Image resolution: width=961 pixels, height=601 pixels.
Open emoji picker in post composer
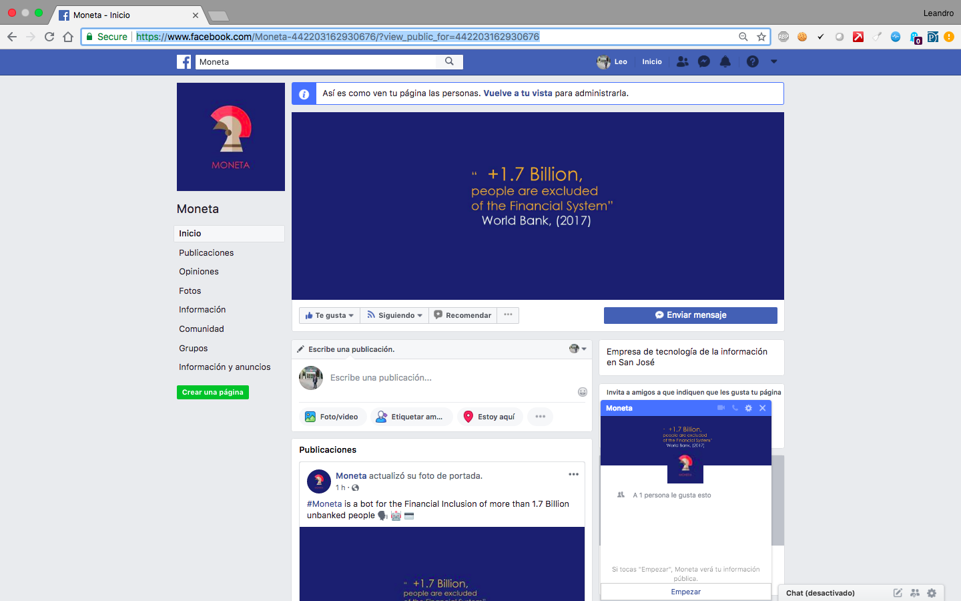point(583,392)
